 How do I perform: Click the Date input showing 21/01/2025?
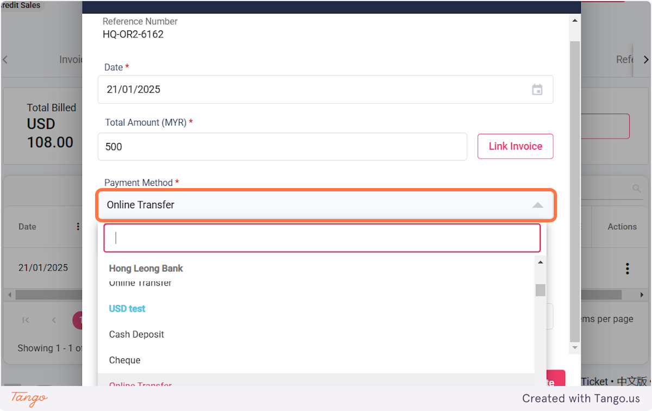(325, 89)
